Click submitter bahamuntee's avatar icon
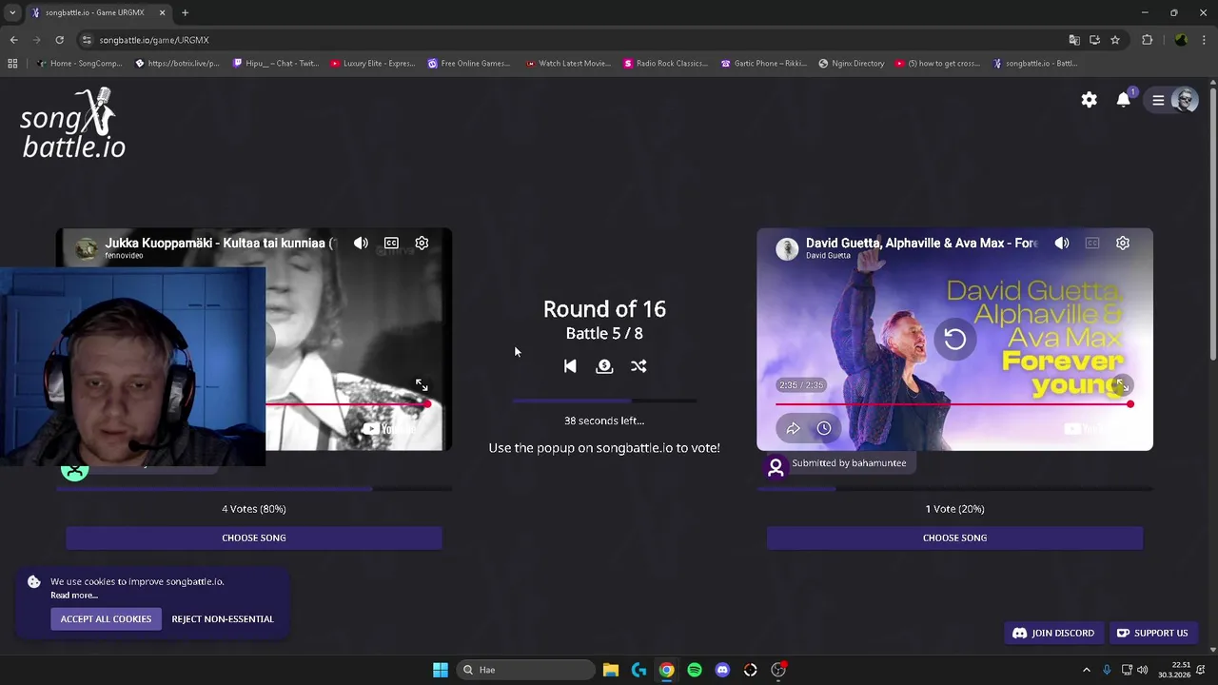1218x685 pixels. (776, 467)
